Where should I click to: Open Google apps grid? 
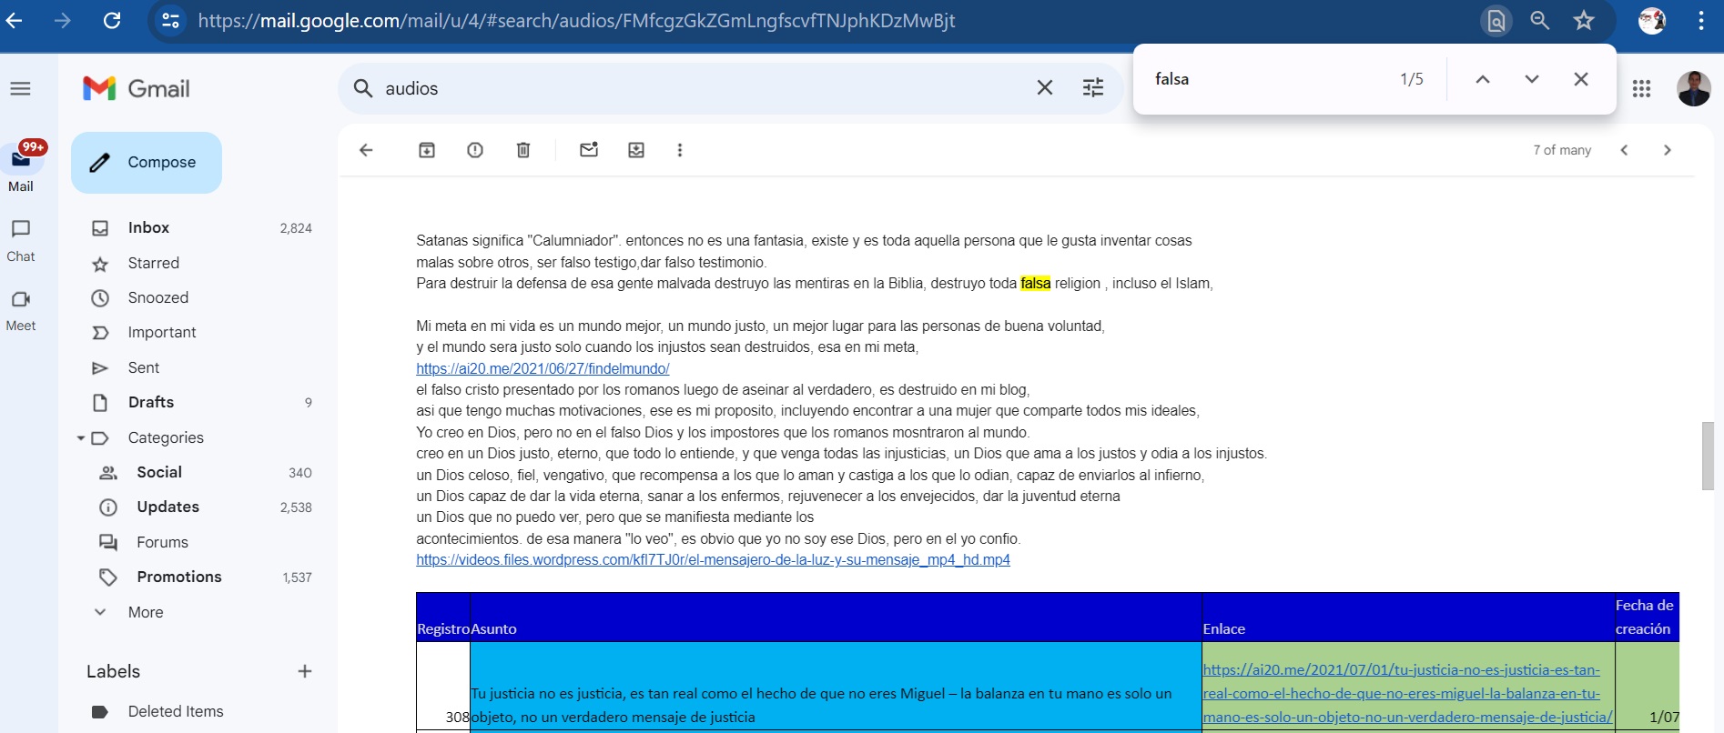(x=1641, y=88)
